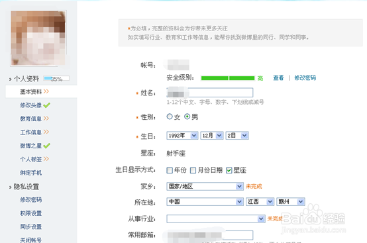Open the 绑定手机 sidebar link
Image resolution: width=367 pixels, height=243 pixels.
31,173
